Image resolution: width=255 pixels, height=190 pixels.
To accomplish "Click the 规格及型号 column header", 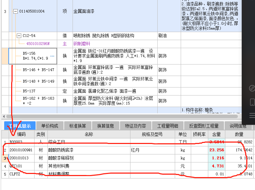I will coord(152,134).
